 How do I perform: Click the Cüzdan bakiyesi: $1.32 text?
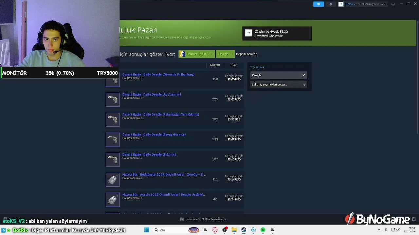pyautogui.click(x=271, y=31)
